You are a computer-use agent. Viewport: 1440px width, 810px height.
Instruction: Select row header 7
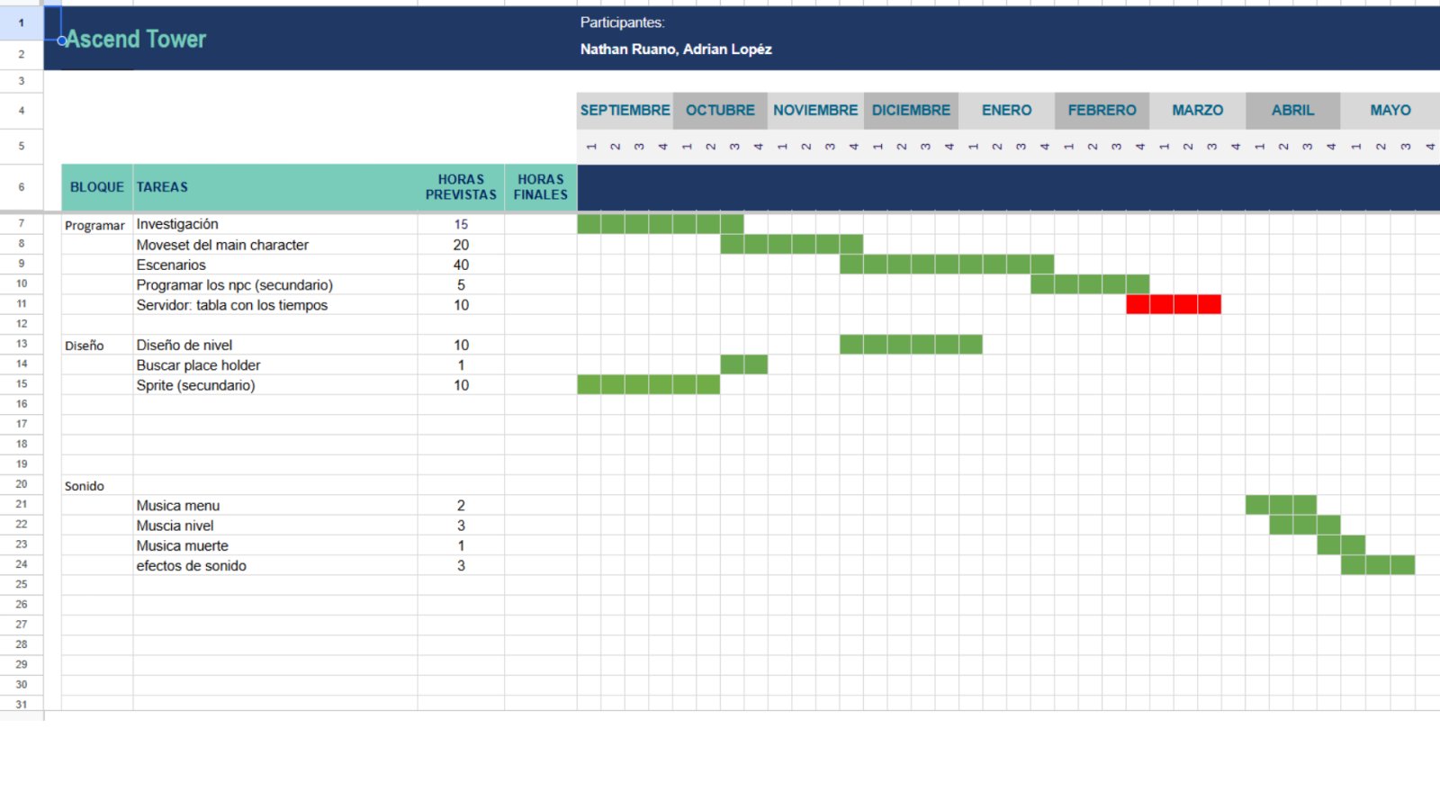coord(22,223)
